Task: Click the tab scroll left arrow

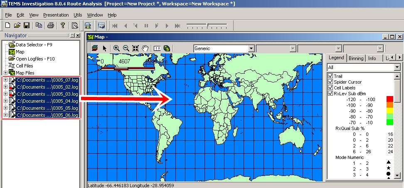Action: tap(393, 58)
